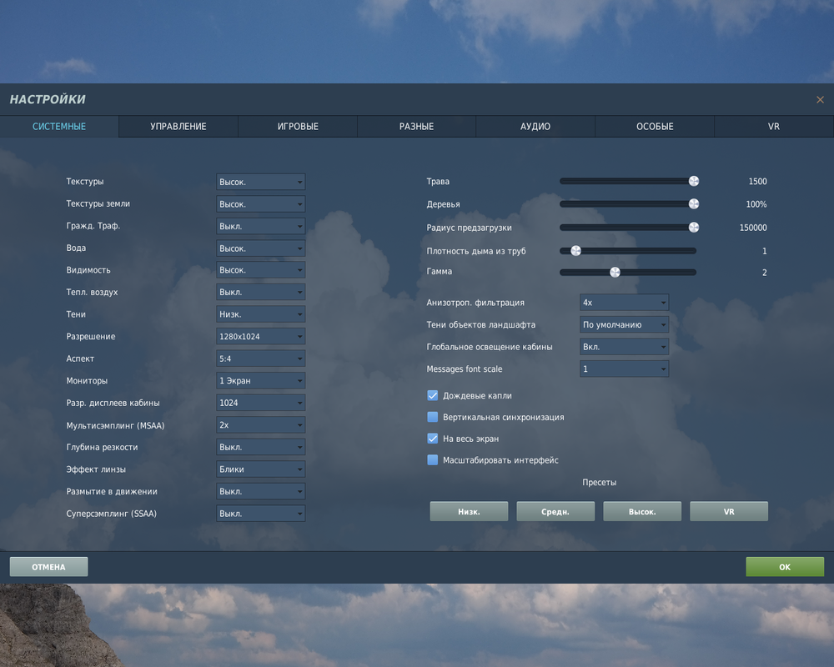The width and height of the screenshot is (834, 667).
Task: Apply the Низк. preset
Action: (x=469, y=512)
